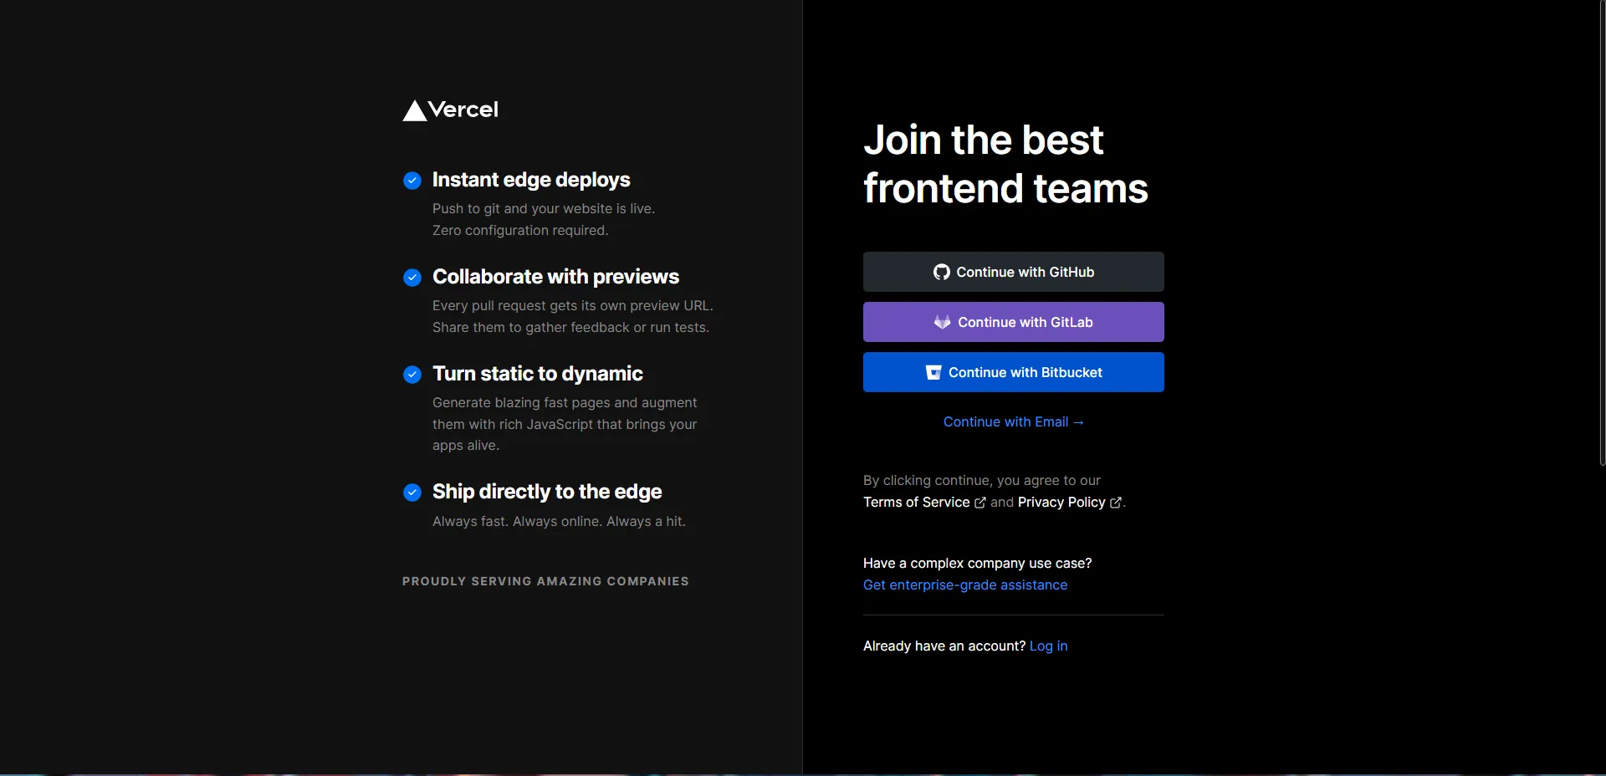The height and width of the screenshot is (776, 1606).
Task: Click the external link icon after Terms of Service
Action: (x=980, y=503)
